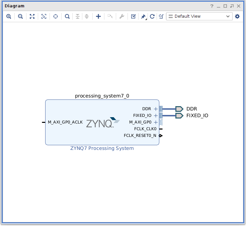Click the Optimize Routing icon
The height and width of the screenshot is (226, 246).
point(161,16)
